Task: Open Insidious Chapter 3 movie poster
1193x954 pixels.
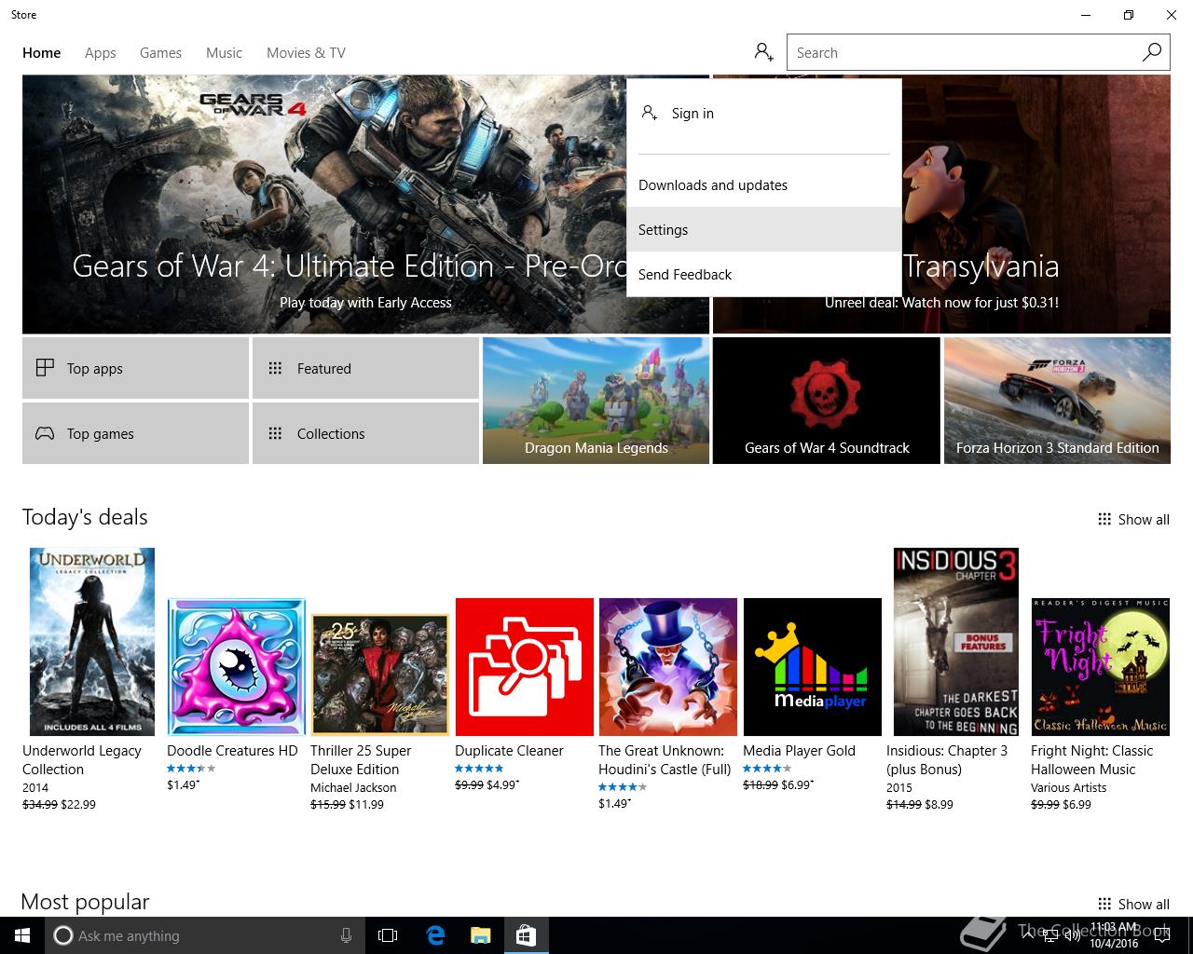Action: (x=956, y=642)
